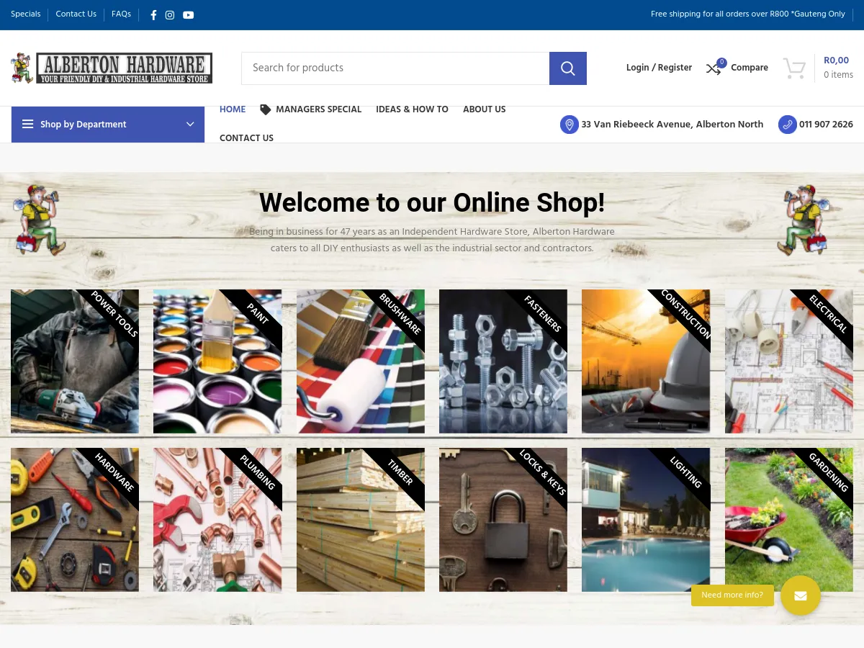
Task: Open the Shop by Department chevron arrow
Action: click(x=190, y=124)
